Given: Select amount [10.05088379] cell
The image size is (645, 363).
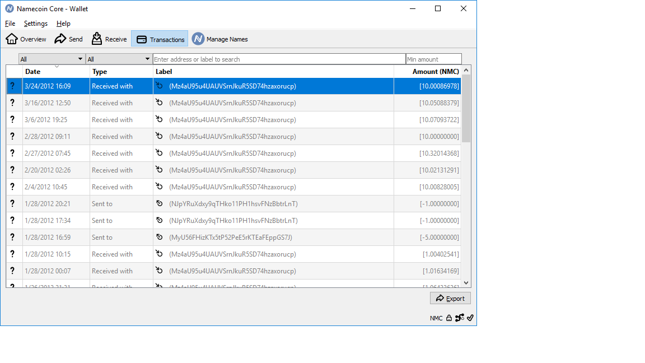Looking at the screenshot, I should click(427, 103).
